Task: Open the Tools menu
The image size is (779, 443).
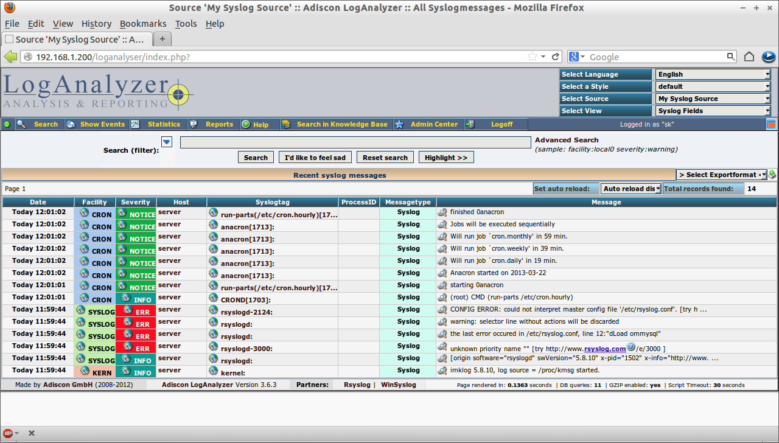Action: click(x=186, y=24)
